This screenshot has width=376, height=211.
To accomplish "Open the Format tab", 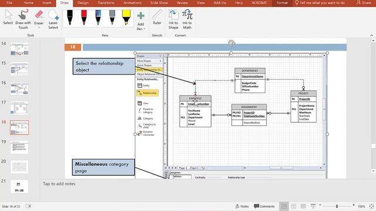I will coord(282,2).
